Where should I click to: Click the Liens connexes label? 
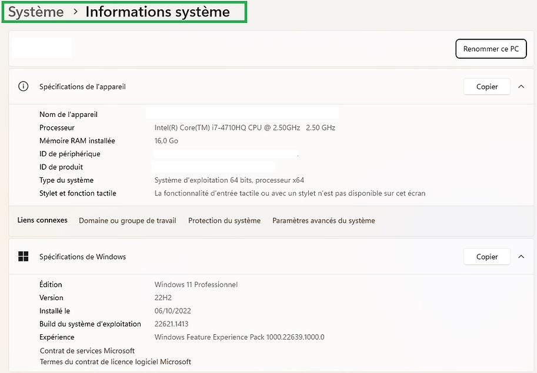pos(42,220)
